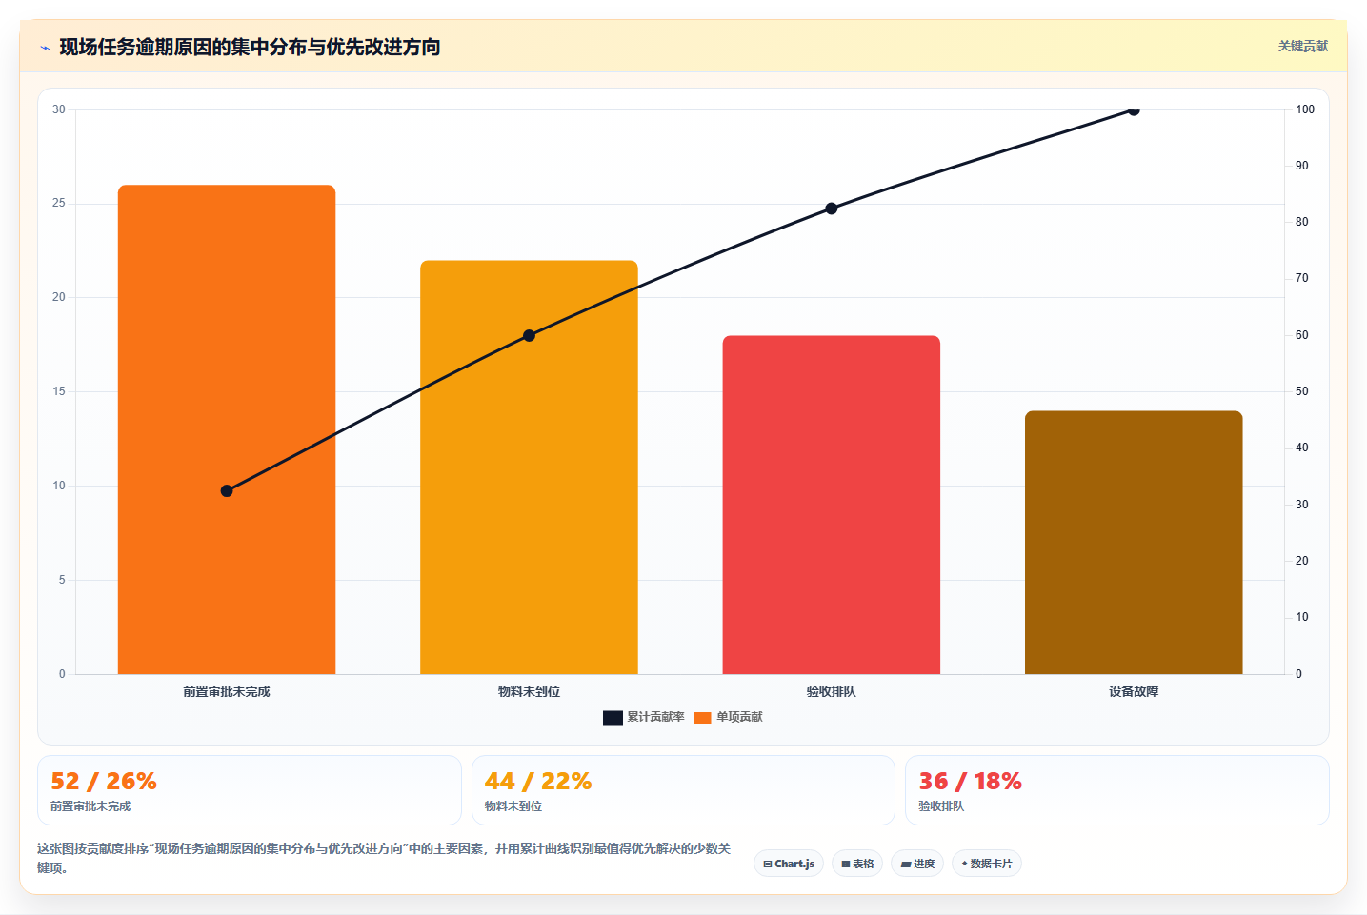Click the cumulative line point above 物料未到位
Screen dimensions: 1367x915
(529, 335)
